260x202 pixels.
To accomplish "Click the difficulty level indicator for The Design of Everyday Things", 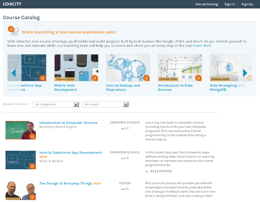I will (125, 189).
